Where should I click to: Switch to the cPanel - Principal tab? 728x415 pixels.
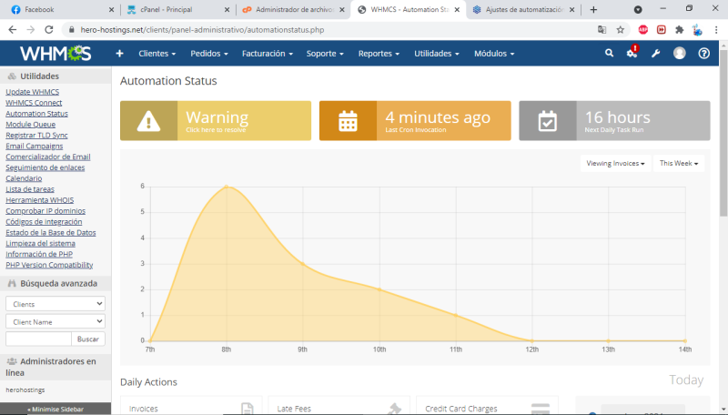tap(175, 9)
